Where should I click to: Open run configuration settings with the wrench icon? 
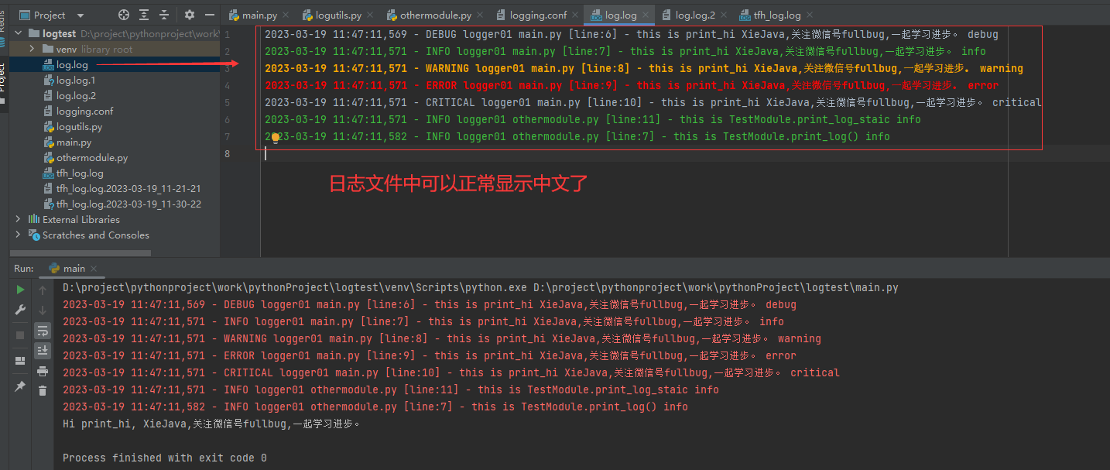[19, 308]
